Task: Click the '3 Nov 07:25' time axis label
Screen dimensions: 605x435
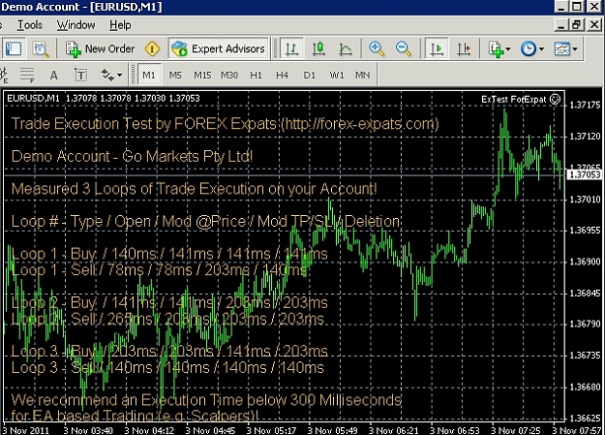Action: pyautogui.click(x=516, y=430)
